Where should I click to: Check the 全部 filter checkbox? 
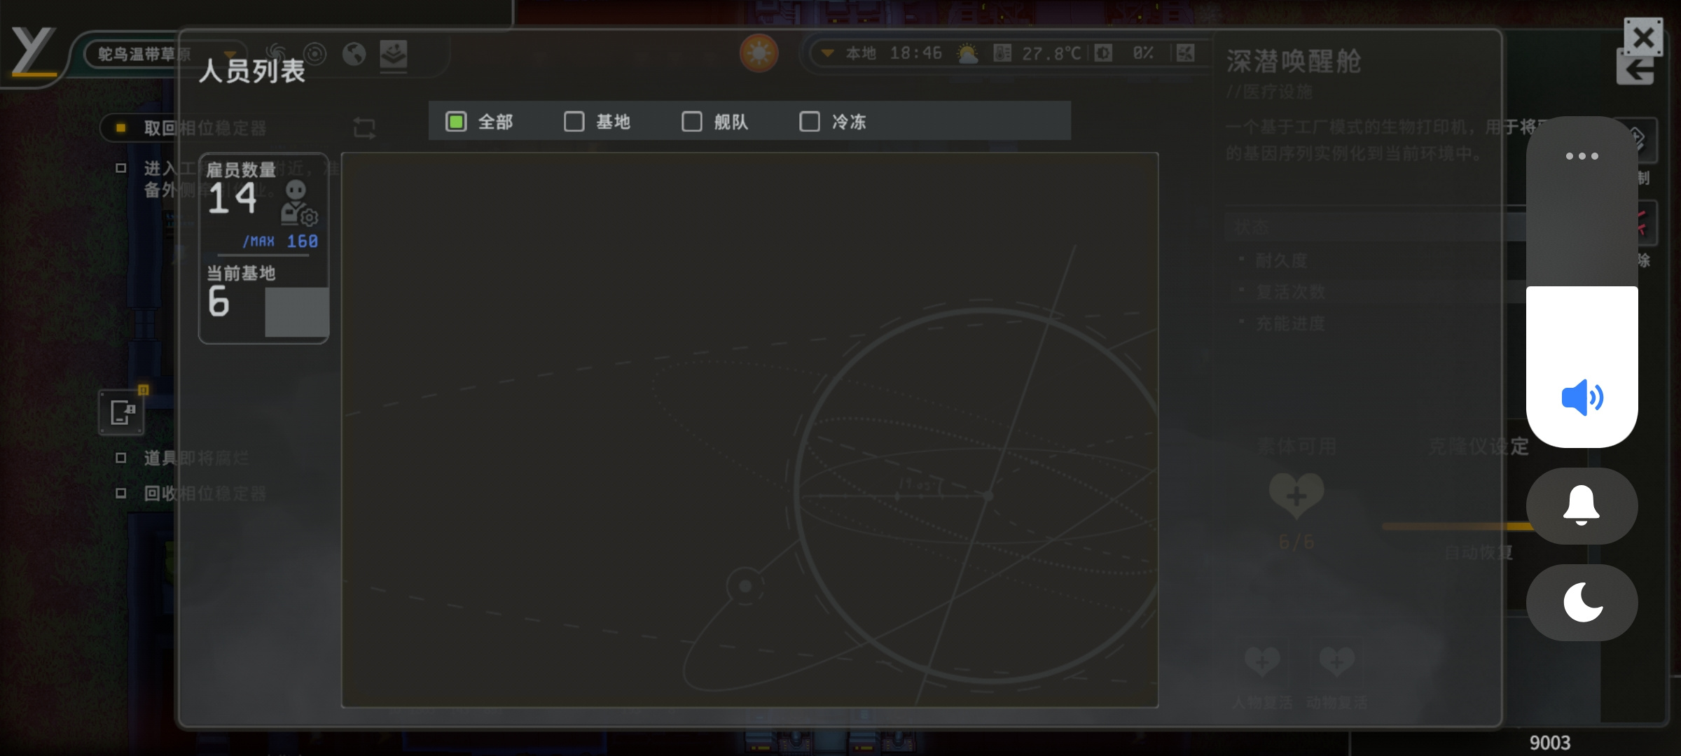[456, 122]
